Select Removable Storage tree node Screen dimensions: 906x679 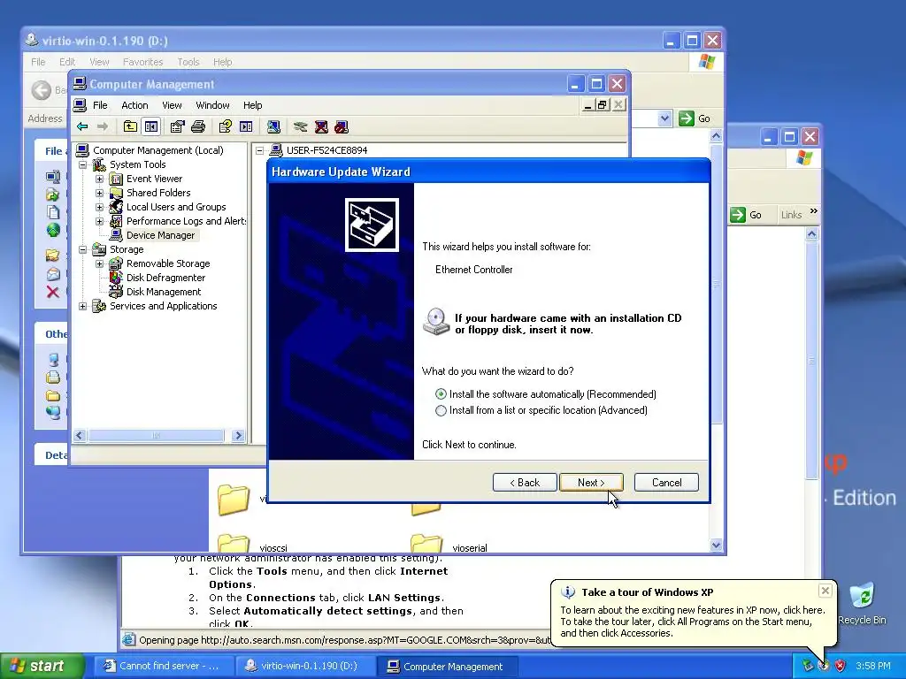tap(168, 263)
